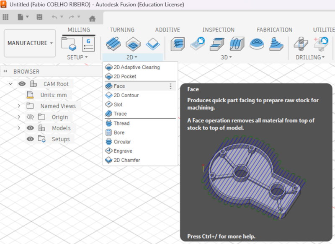Switch to the ADDITIVE tab
This screenshot has width=335, height=244.
click(x=167, y=30)
